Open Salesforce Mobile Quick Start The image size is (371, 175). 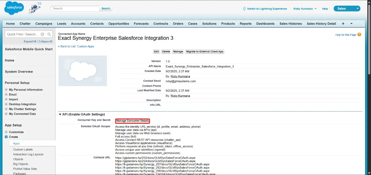[29, 49]
